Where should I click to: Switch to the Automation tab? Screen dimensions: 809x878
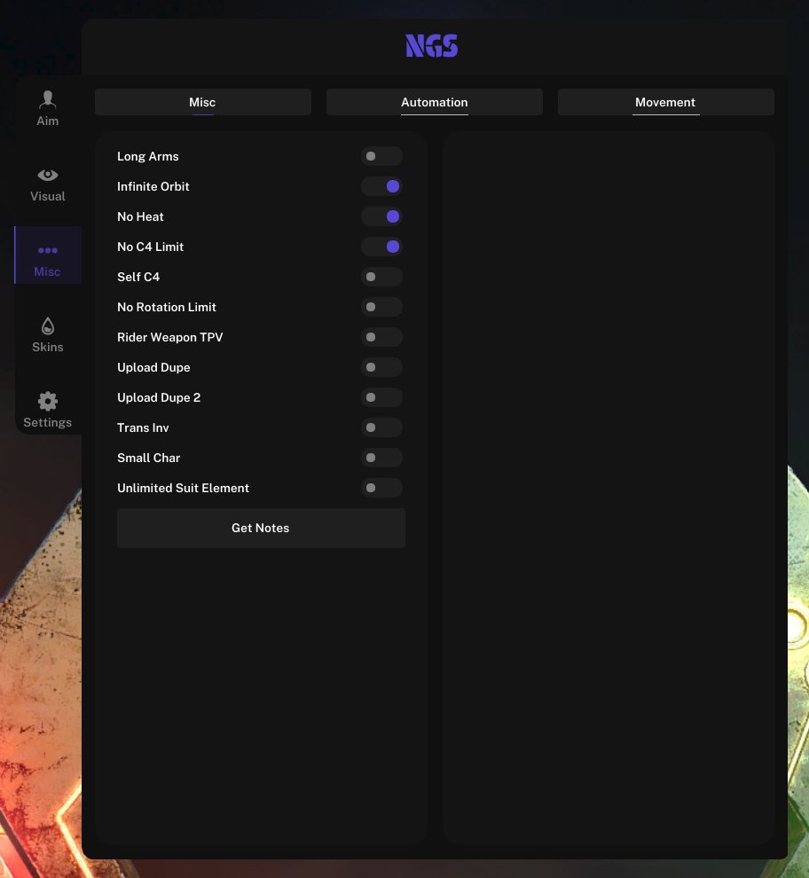point(434,102)
